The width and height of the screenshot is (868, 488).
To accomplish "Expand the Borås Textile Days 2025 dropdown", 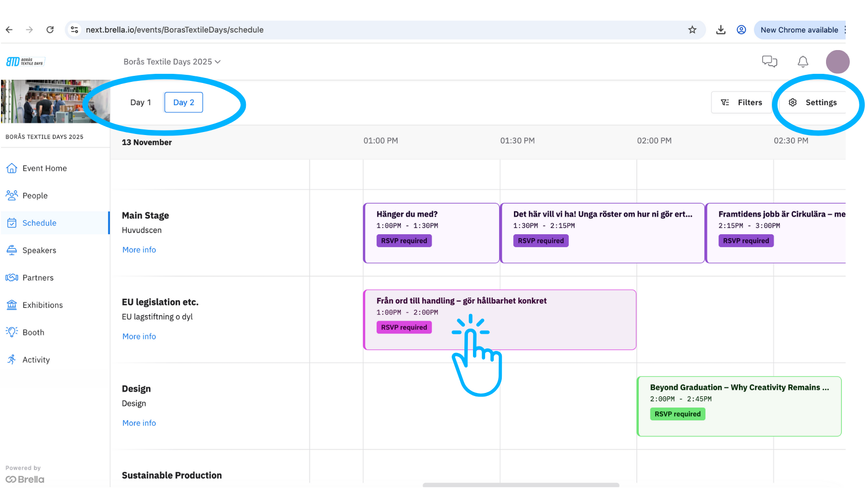I will pos(172,62).
